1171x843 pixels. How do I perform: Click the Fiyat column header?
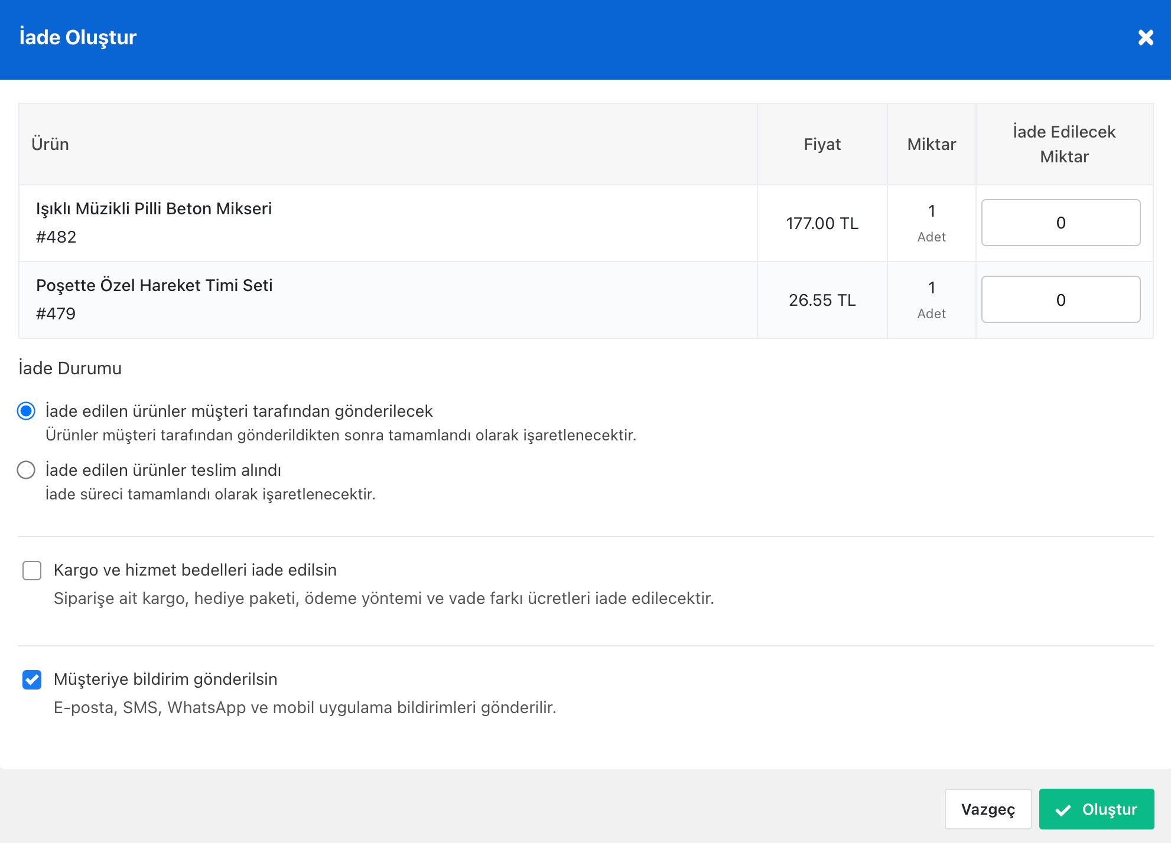822,145
